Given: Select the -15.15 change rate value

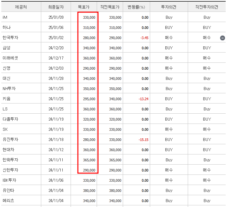Looking at the screenshot, I should pyautogui.click(x=144, y=140).
